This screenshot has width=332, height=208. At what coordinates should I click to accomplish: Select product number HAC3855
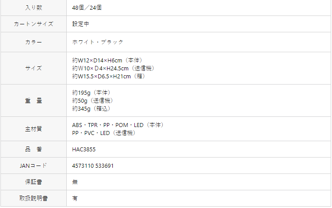pyautogui.click(x=84, y=150)
